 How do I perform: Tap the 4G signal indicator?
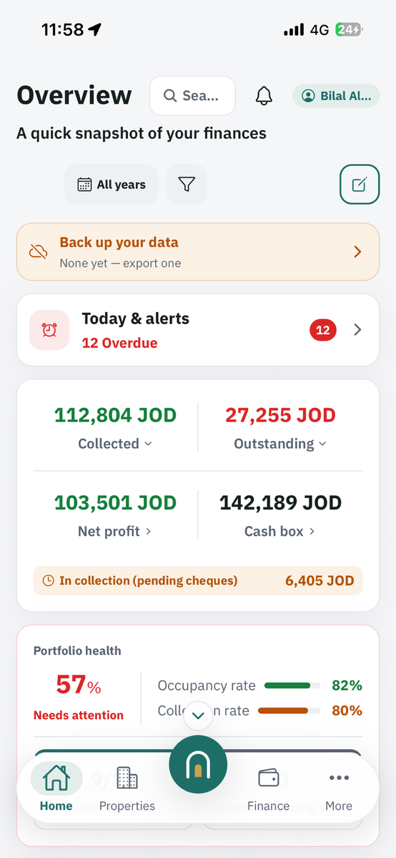click(320, 29)
